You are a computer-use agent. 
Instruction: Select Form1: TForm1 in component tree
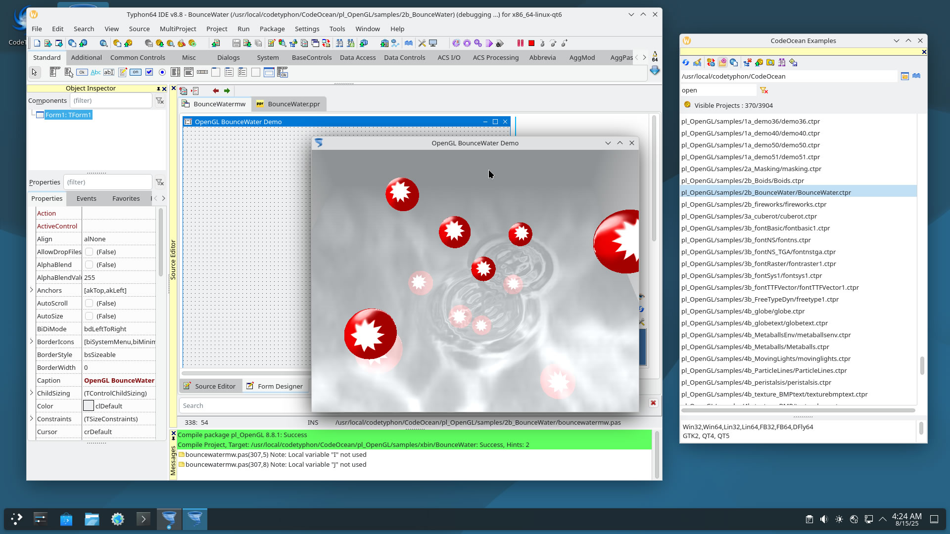pyautogui.click(x=68, y=115)
